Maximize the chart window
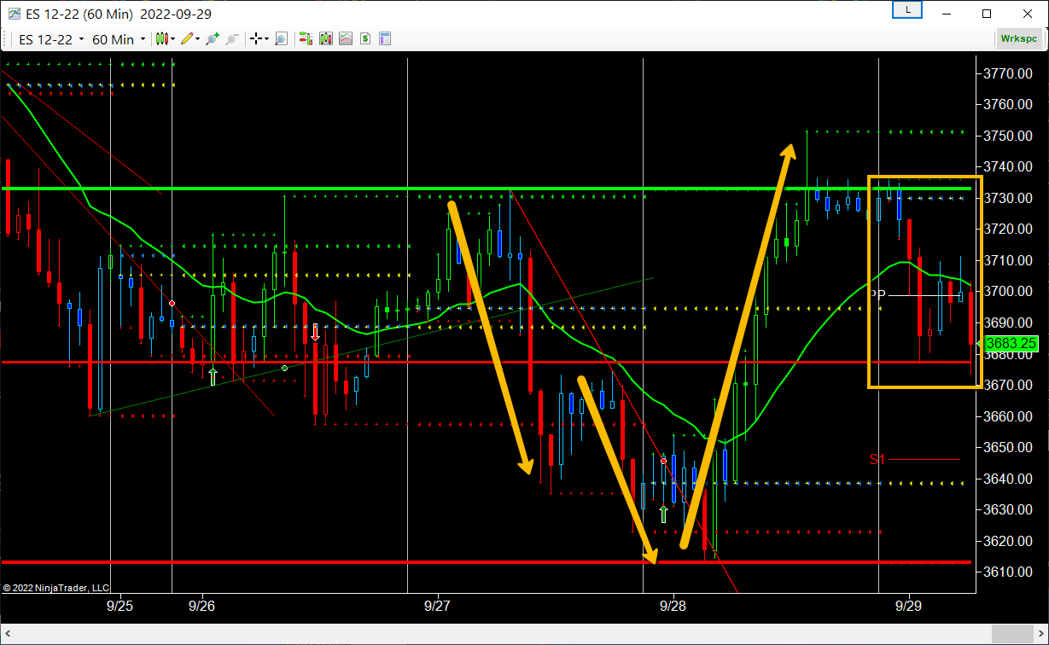The width and height of the screenshot is (1049, 645). 987,14
